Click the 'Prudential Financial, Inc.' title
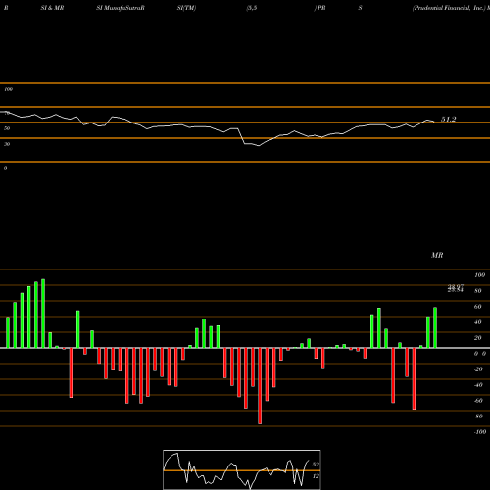Image resolution: width=490 pixels, height=490 pixels. (449, 8)
